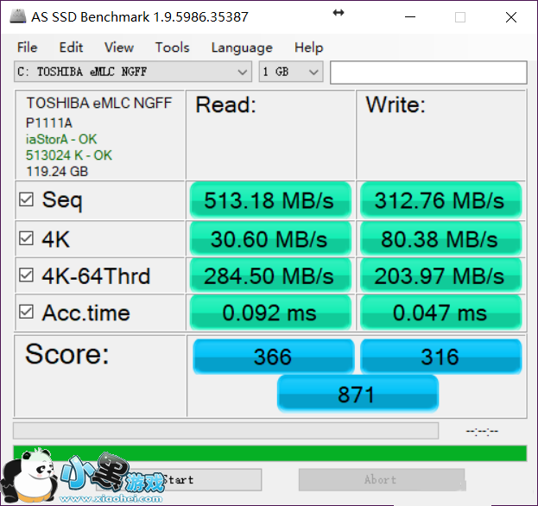Minimize the AS SSD Benchmark window

(410, 17)
